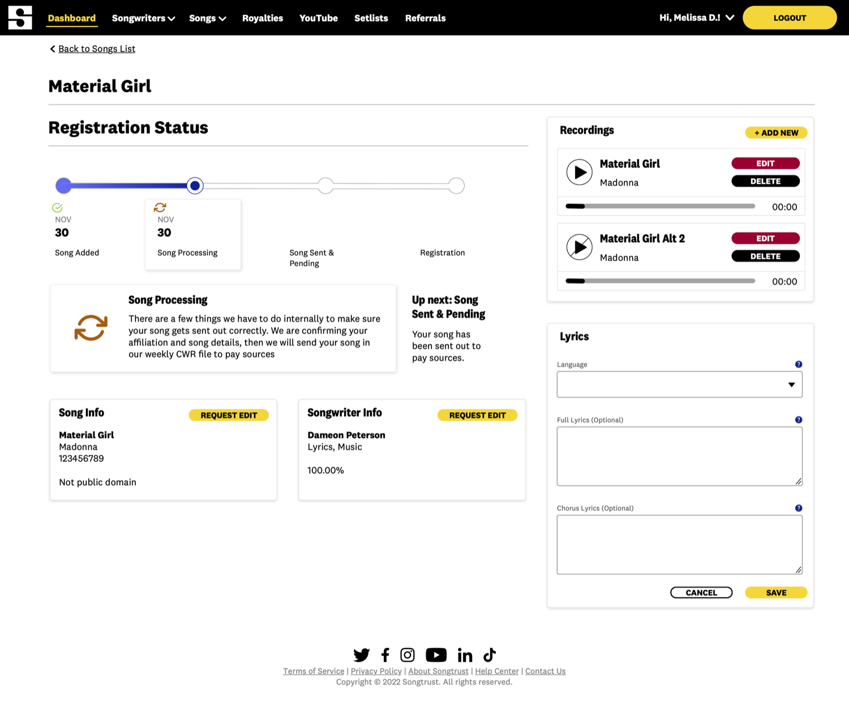This screenshot has height=704, width=849.
Task: Focus the Full Lyrics text area
Action: click(x=679, y=456)
